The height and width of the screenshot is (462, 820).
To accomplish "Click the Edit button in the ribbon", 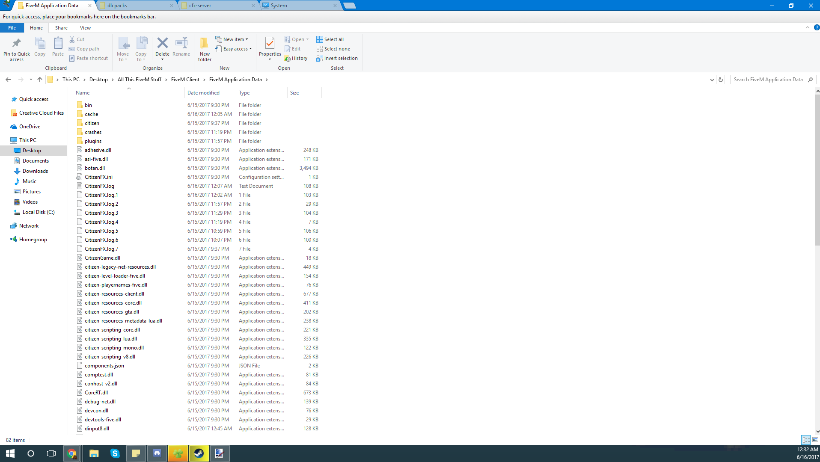I will click(293, 49).
